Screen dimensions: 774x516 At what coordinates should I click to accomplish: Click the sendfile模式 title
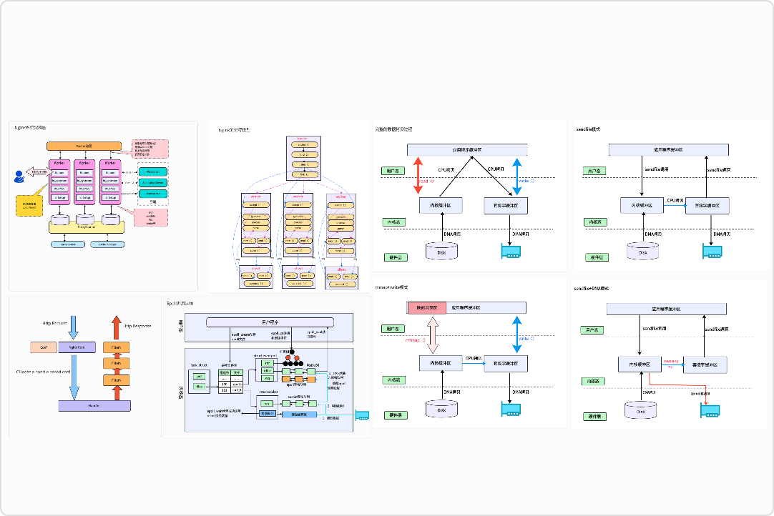click(x=588, y=129)
